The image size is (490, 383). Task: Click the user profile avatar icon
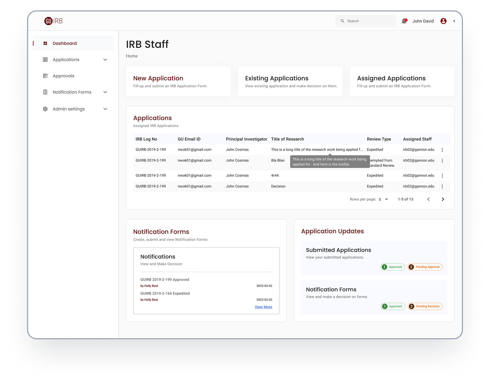[x=443, y=21]
